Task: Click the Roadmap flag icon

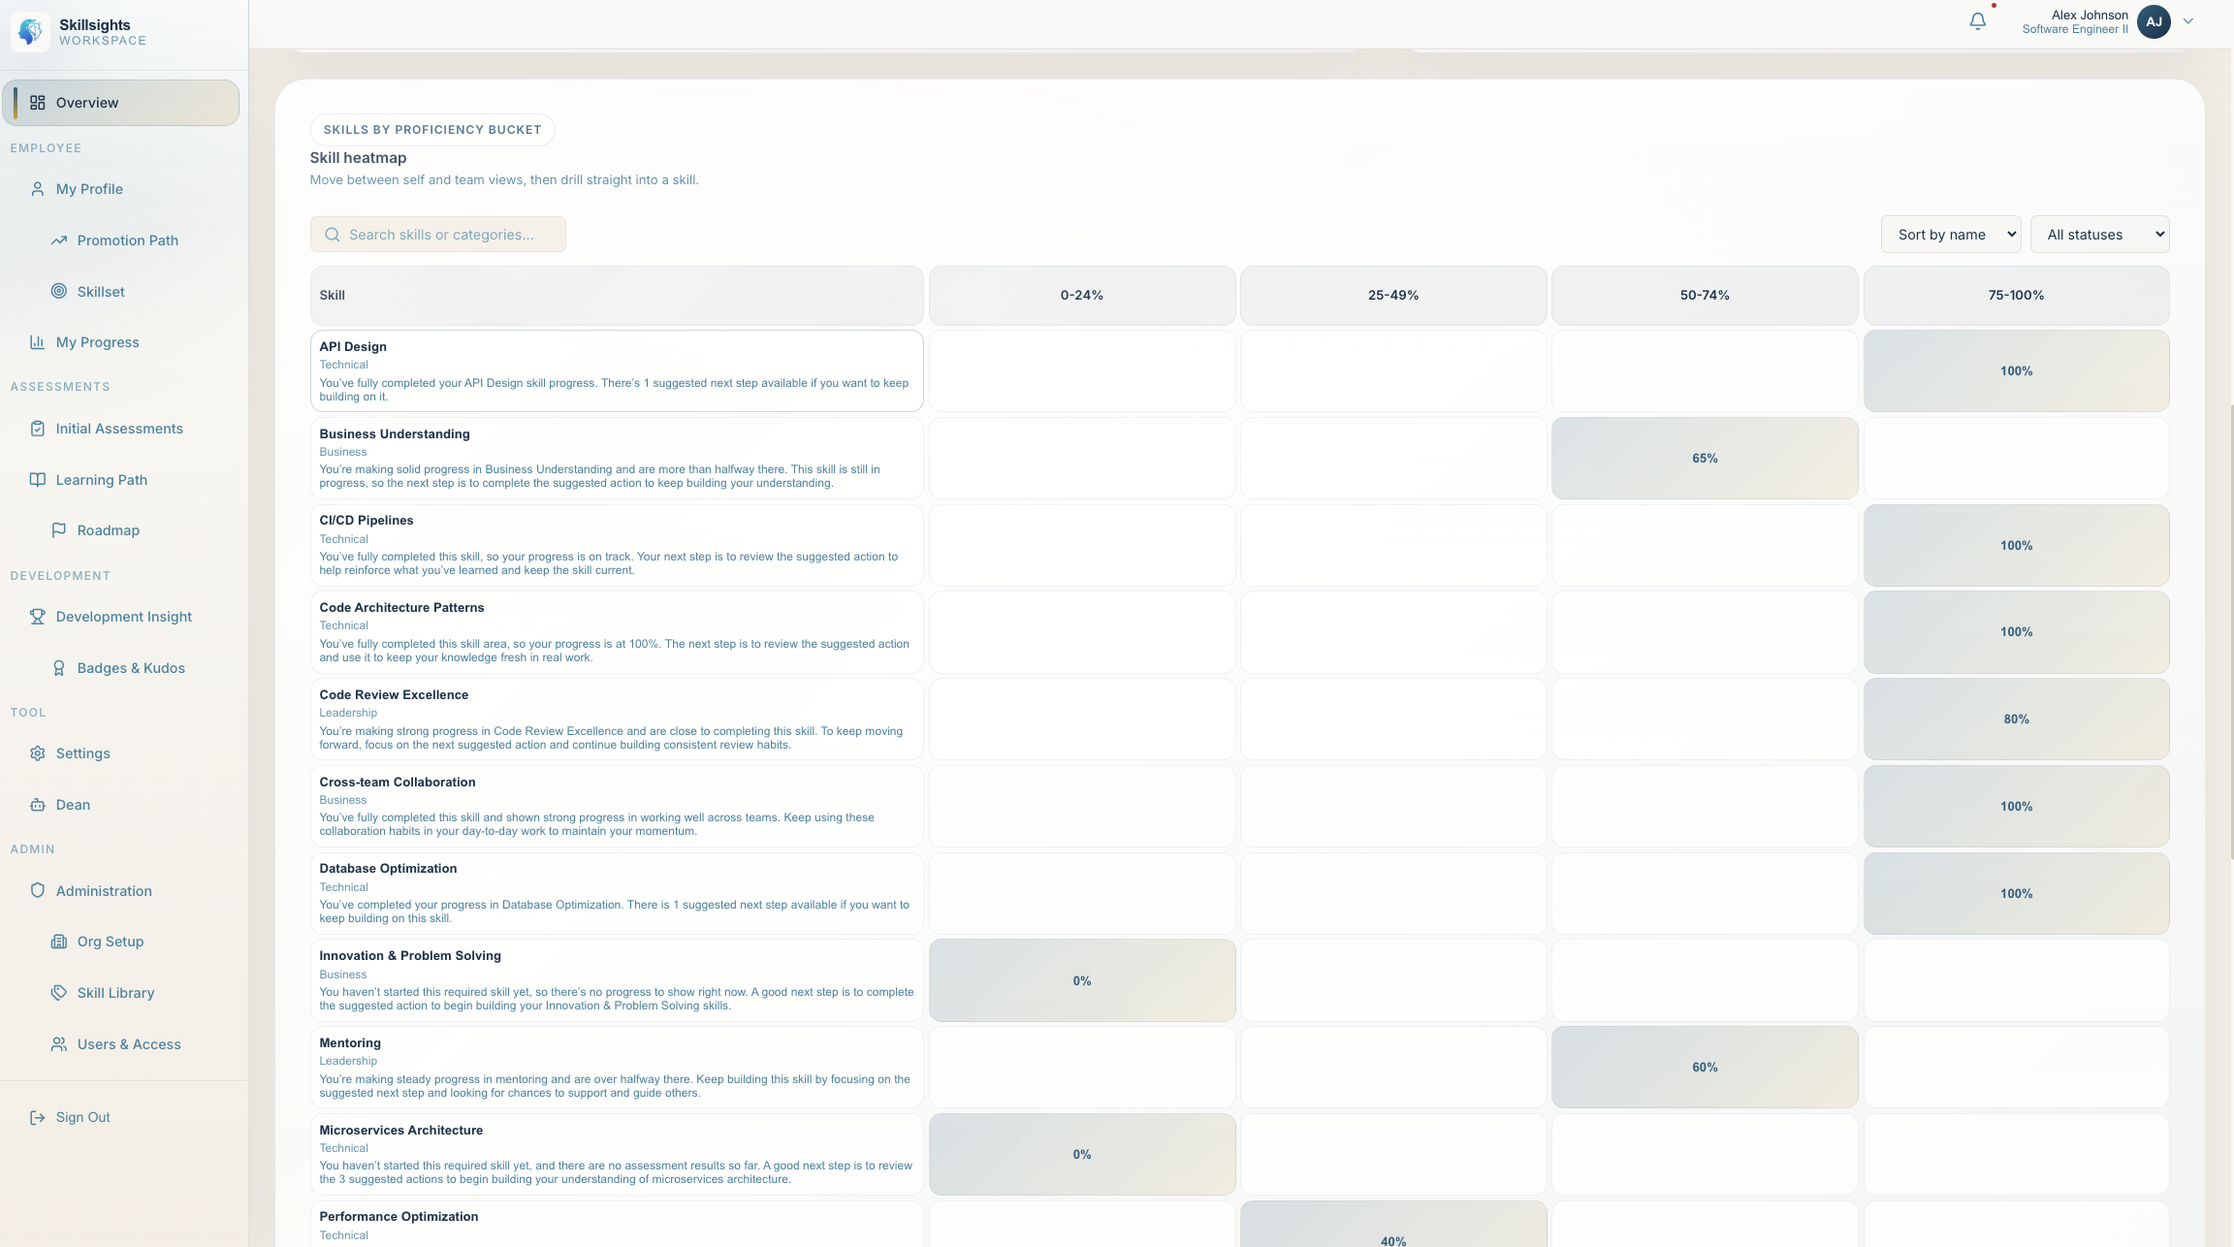Action: (59, 530)
